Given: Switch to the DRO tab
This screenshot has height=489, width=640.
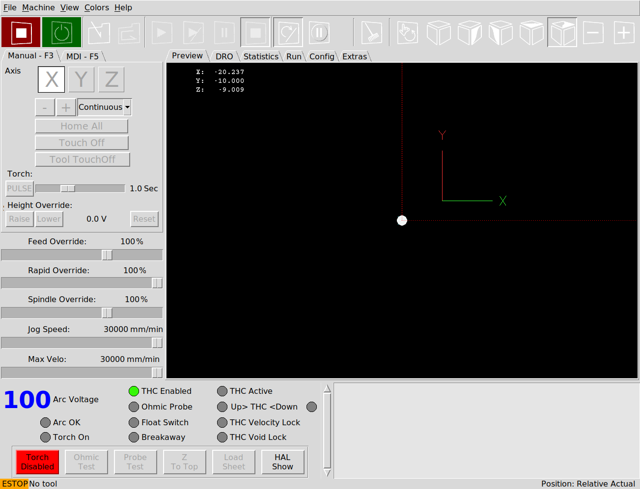Looking at the screenshot, I should pyautogui.click(x=224, y=56).
